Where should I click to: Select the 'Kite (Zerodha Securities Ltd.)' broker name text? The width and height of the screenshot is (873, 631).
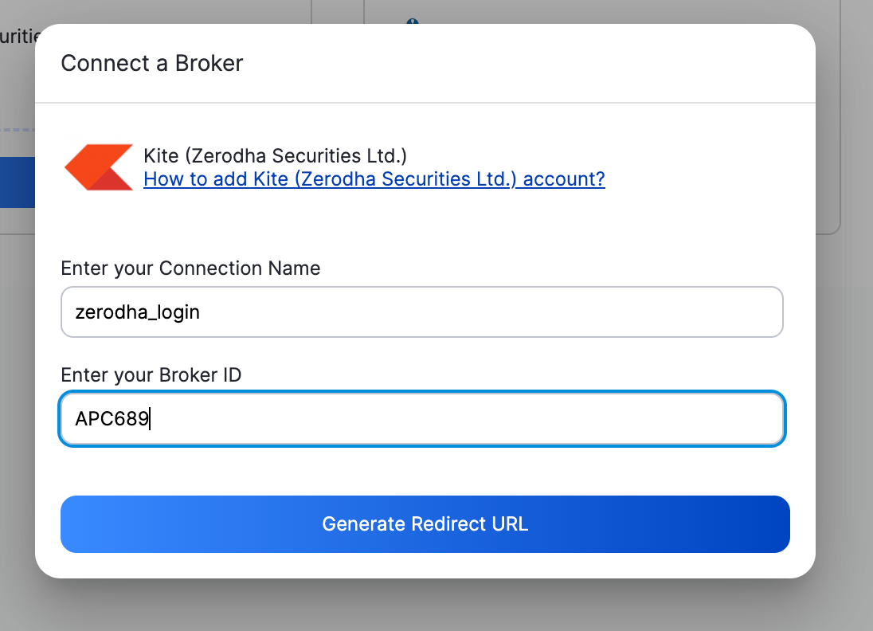(x=275, y=155)
